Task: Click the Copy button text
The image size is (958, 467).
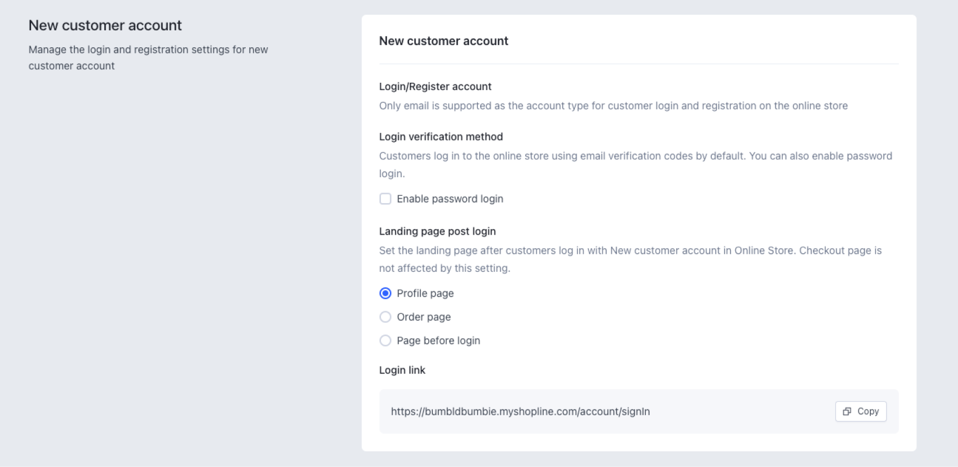Action: tap(868, 411)
